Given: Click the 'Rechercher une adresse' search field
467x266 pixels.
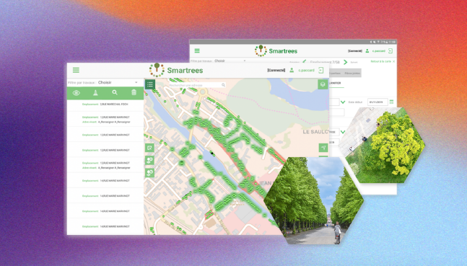Looking at the screenshot, I should pyautogui.click(x=197, y=85).
